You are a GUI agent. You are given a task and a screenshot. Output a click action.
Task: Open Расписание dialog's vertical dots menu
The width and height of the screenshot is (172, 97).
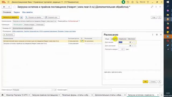(x=153, y=35)
